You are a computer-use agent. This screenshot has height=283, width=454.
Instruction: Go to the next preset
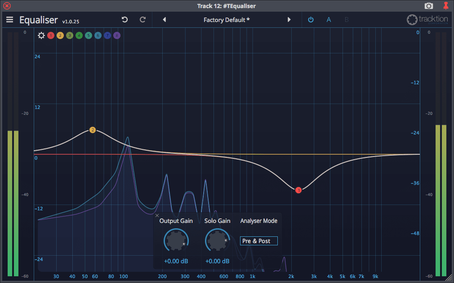(289, 20)
